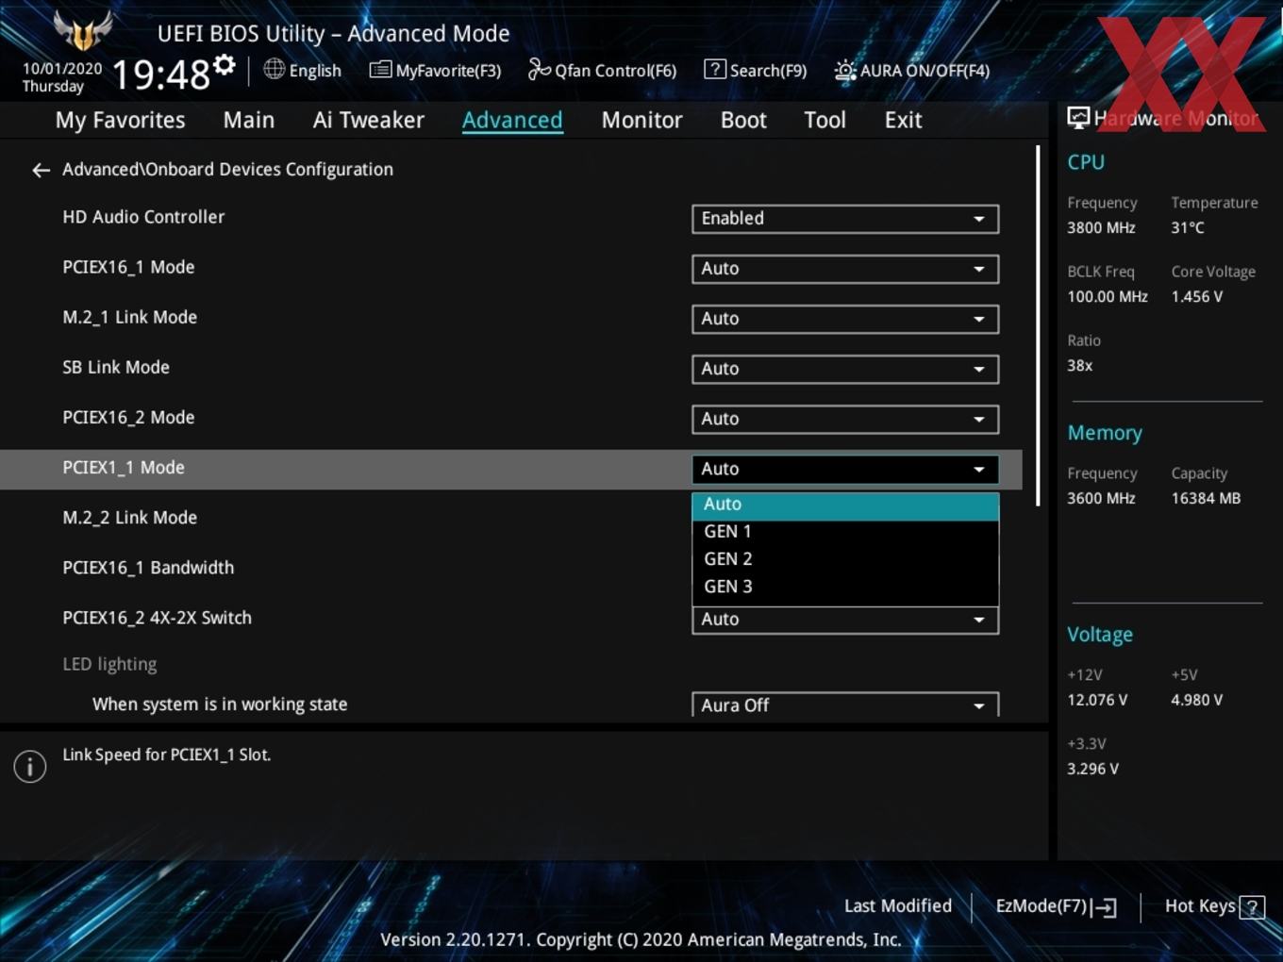Open PCIEX16_1 Mode dropdown

(845, 269)
